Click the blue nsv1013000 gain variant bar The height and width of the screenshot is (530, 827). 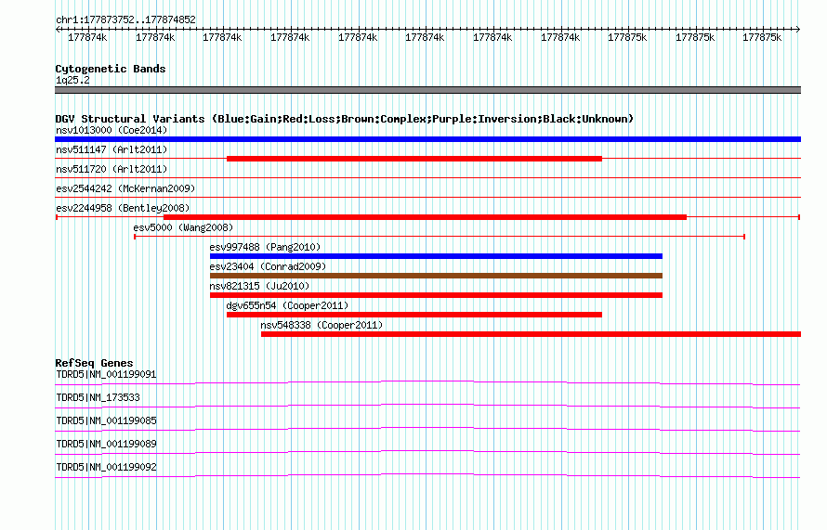click(x=427, y=139)
